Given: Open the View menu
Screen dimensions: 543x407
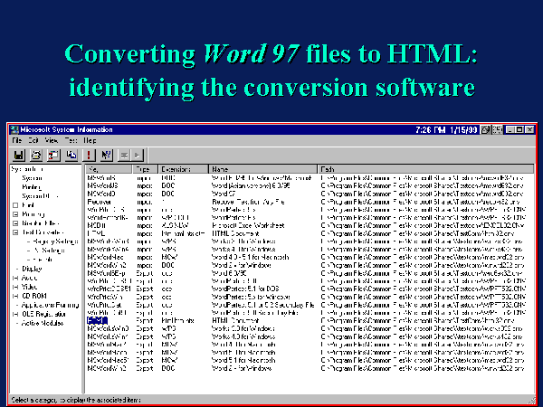Looking at the screenshot, I should (52, 140).
